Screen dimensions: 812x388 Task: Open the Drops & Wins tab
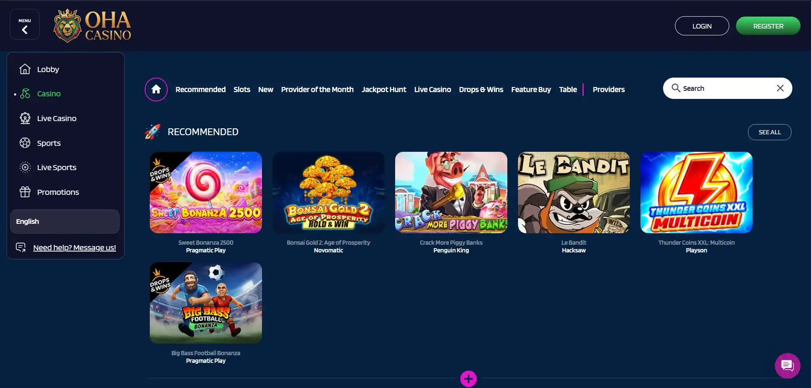[481, 90]
